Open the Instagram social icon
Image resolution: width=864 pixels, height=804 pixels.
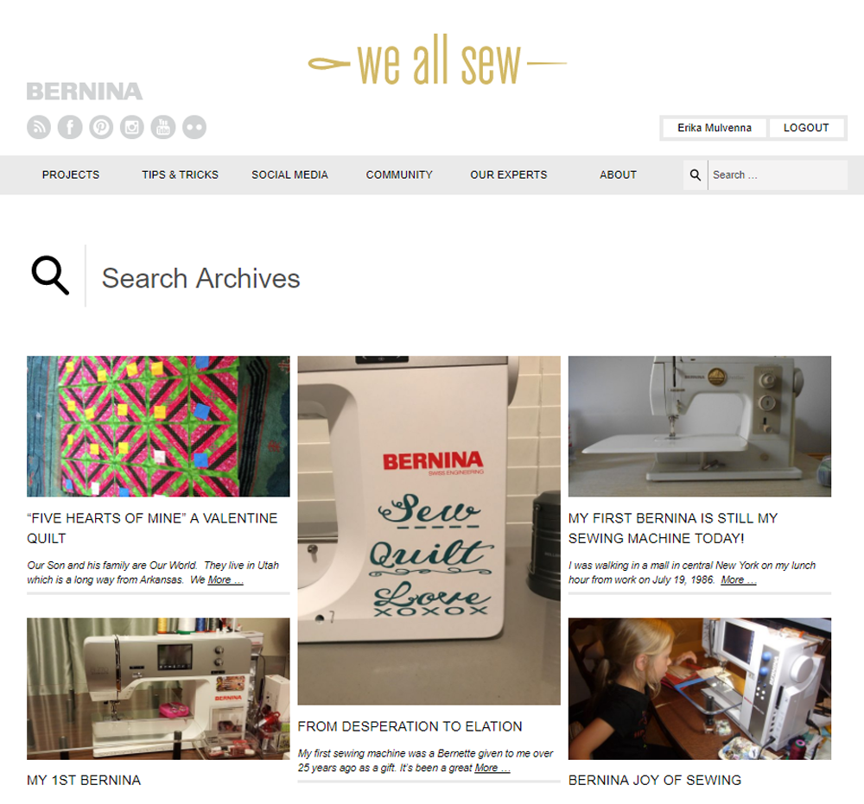(132, 127)
